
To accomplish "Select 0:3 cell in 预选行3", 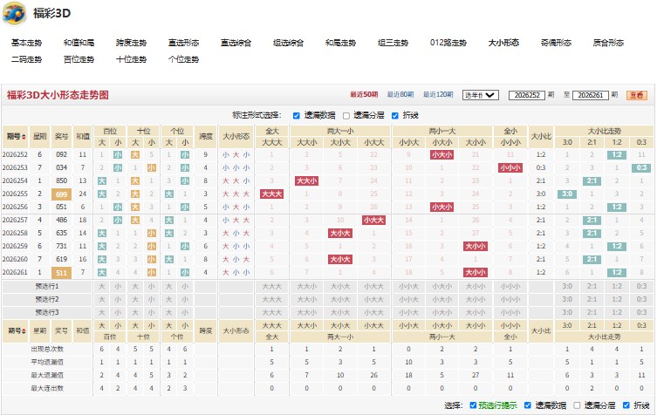I will [641, 312].
